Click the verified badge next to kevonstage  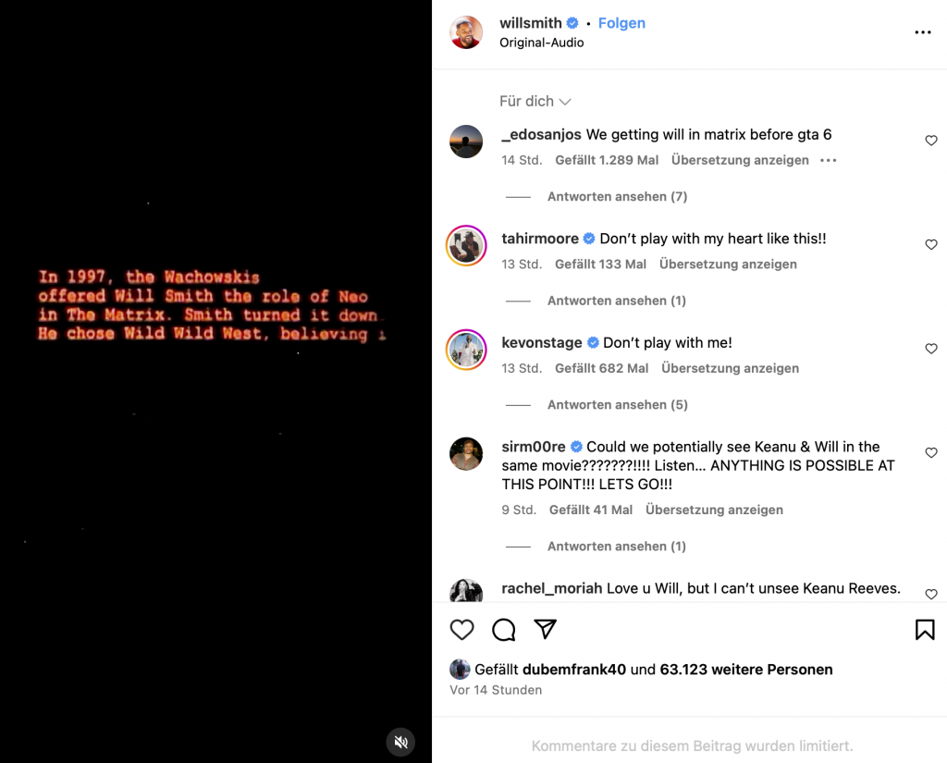coord(593,342)
